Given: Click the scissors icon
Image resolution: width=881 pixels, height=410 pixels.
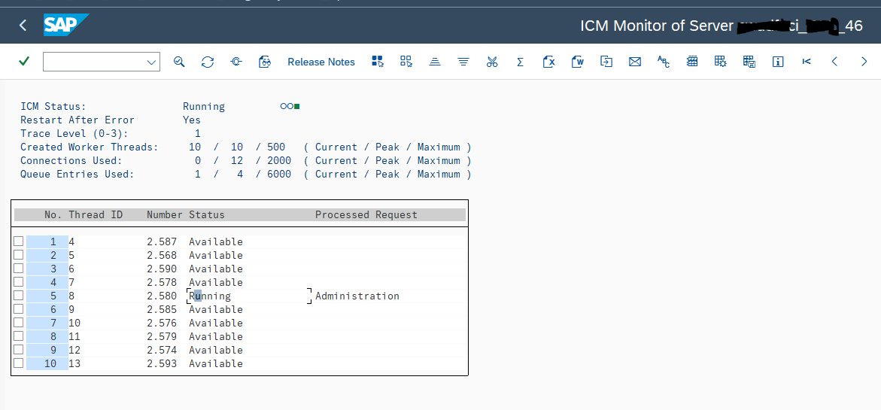Looking at the screenshot, I should (x=492, y=62).
